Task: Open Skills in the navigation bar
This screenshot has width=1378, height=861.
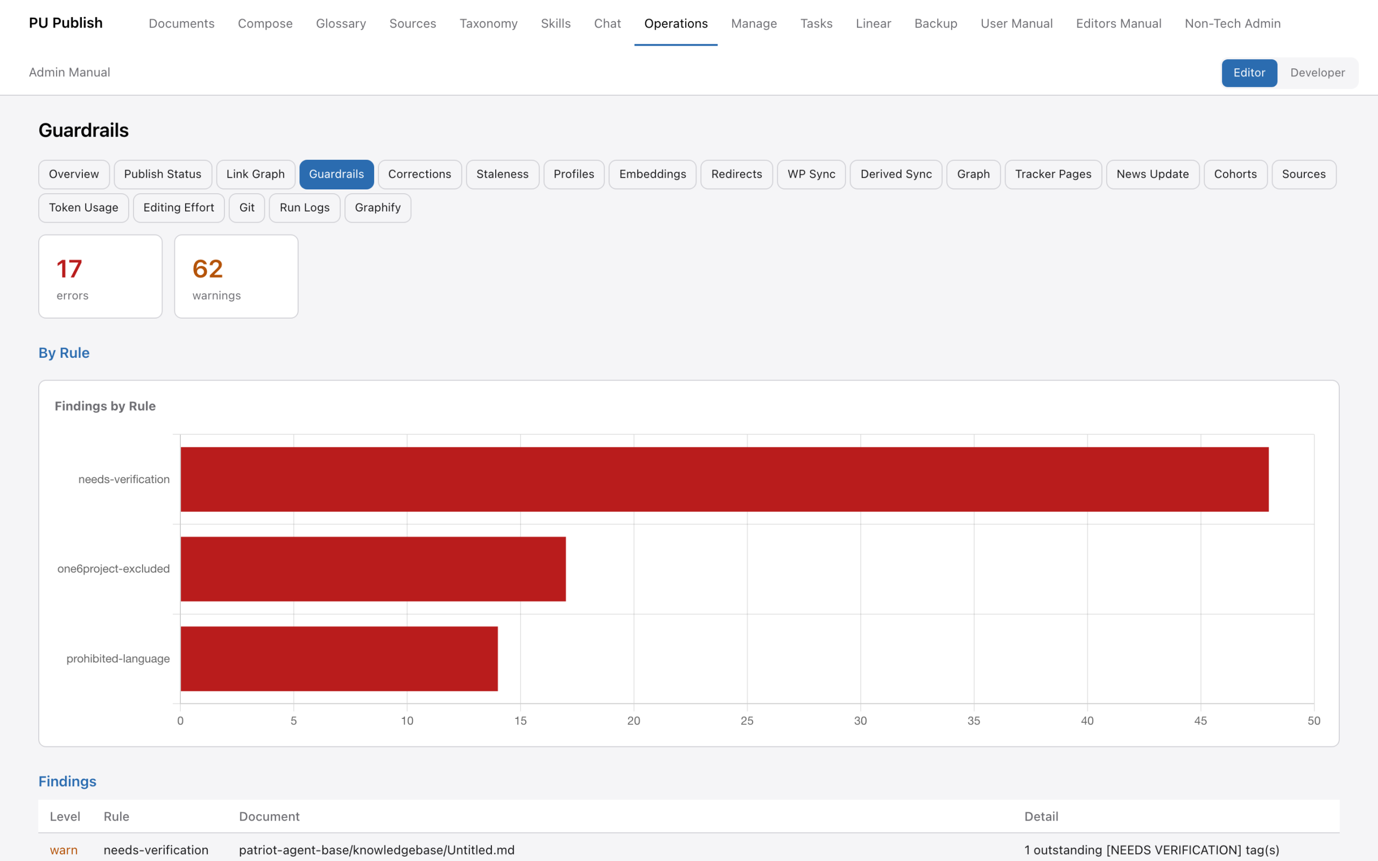Action: tap(556, 23)
